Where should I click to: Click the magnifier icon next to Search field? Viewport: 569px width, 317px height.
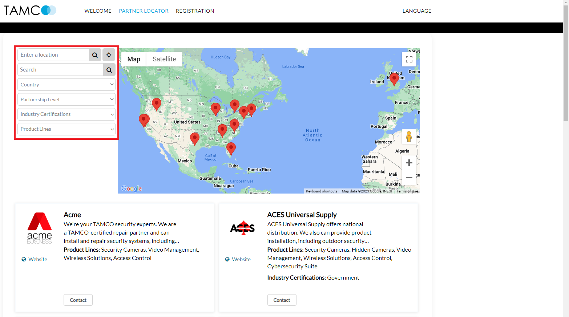point(109,69)
